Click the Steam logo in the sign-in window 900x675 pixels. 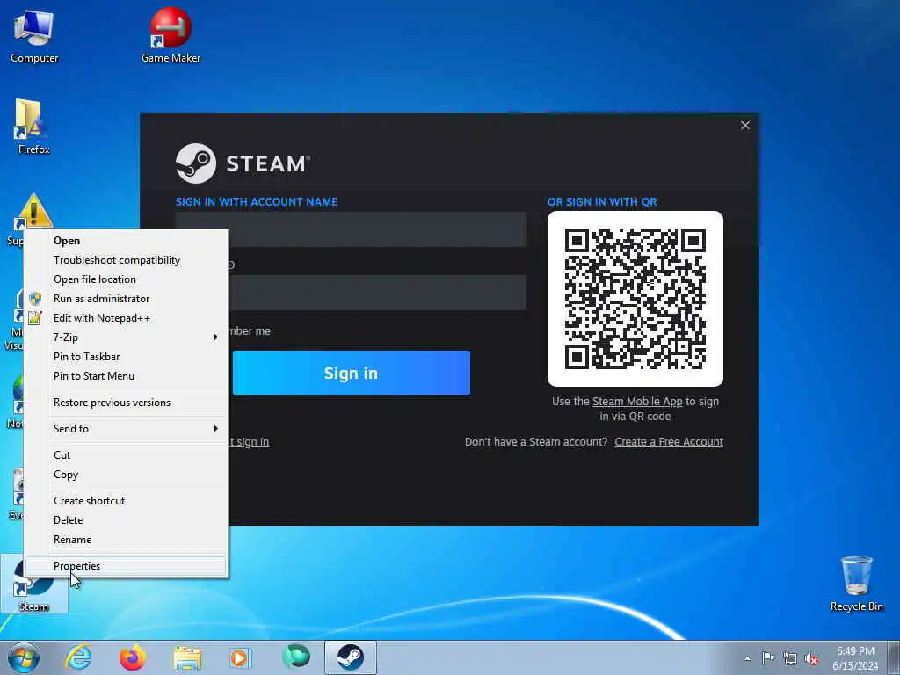click(x=196, y=163)
